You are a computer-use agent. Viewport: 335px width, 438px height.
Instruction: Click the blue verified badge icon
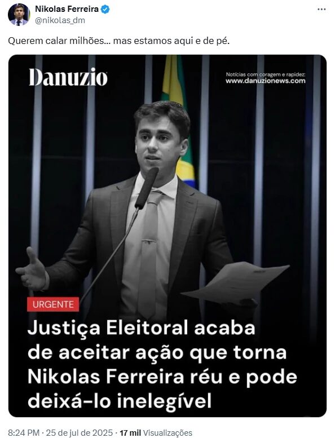(105, 9)
